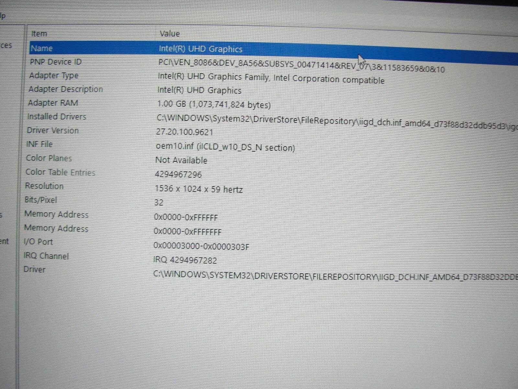Select the first Memory Address row
The width and height of the screenshot is (518, 389).
(x=56, y=214)
